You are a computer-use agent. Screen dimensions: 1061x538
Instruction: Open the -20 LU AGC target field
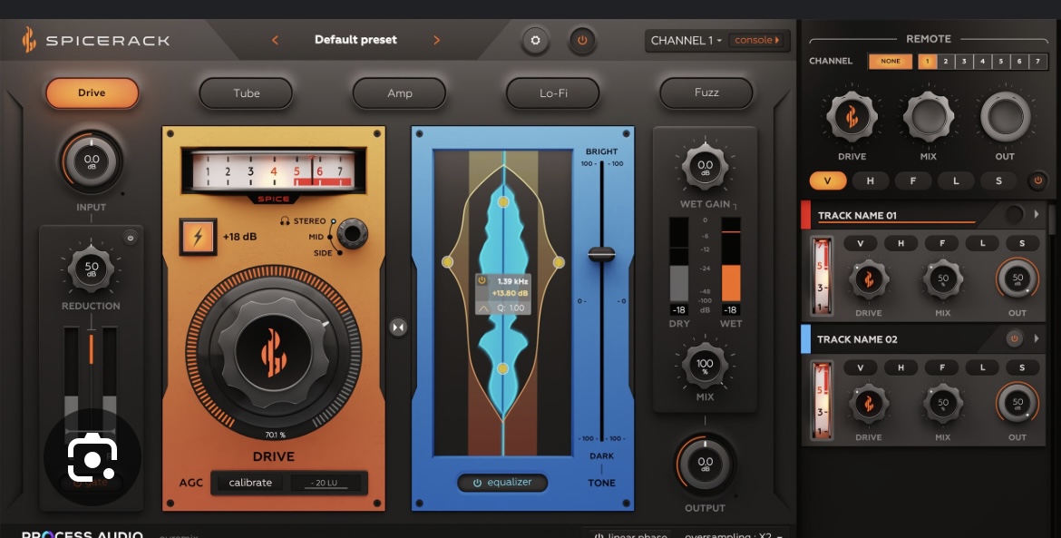pyautogui.click(x=326, y=483)
